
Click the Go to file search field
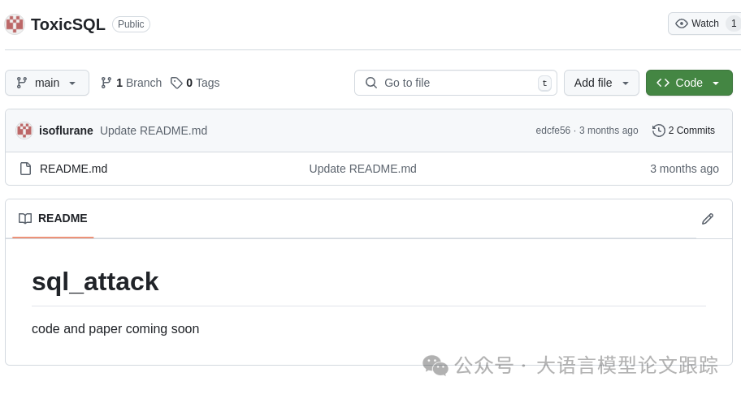[x=455, y=83]
